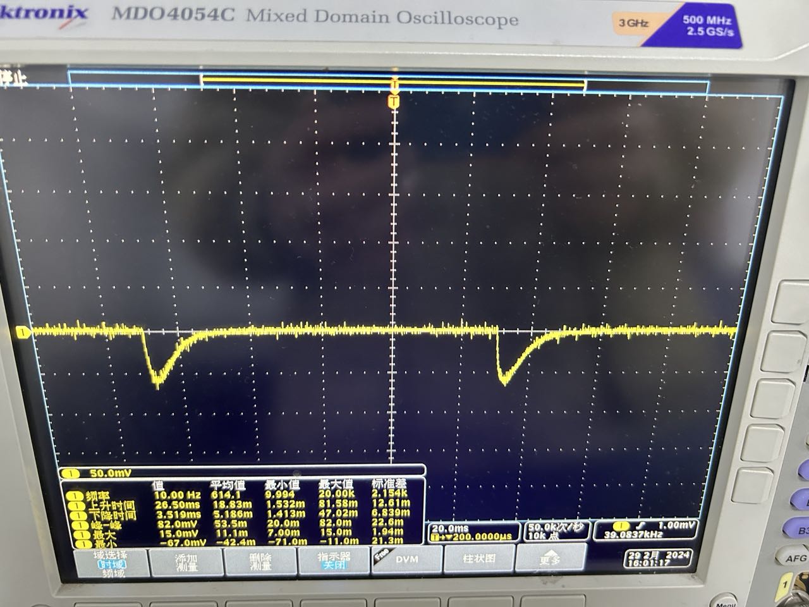Open the 删除测量 remove measurement menu
809x607 pixels.
tap(260, 562)
